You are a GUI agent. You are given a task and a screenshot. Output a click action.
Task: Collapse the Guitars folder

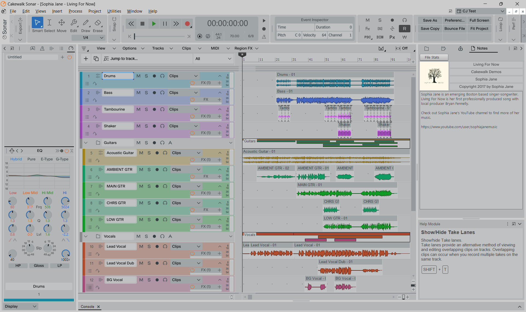86,143
